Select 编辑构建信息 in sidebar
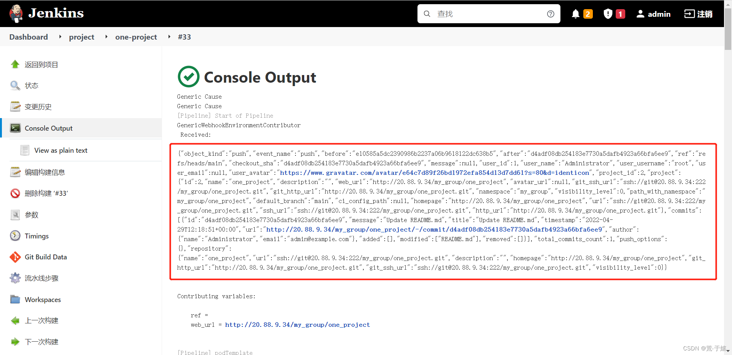The image size is (732, 355). click(45, 172)
